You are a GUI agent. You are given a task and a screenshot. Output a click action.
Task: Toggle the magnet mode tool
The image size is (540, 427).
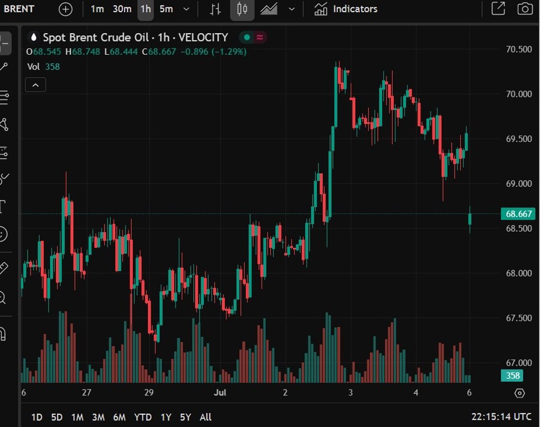coord(3,333)
